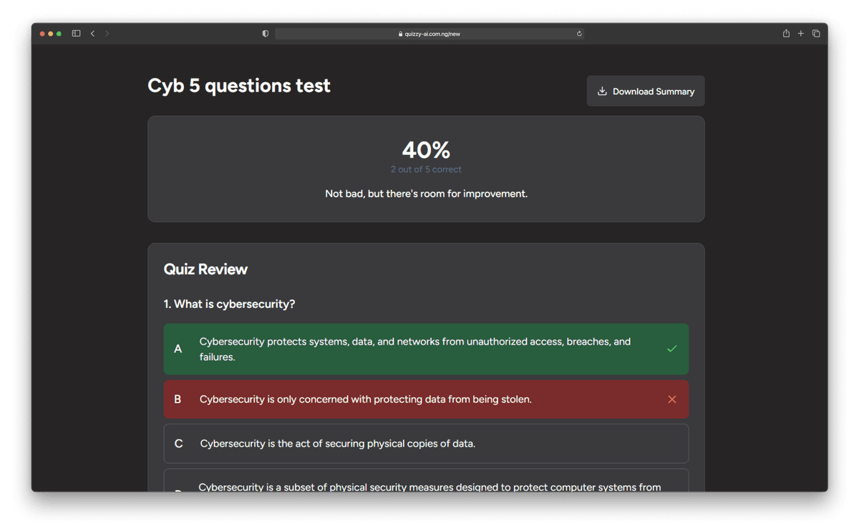Select the correct answer row A

[426, 349]
